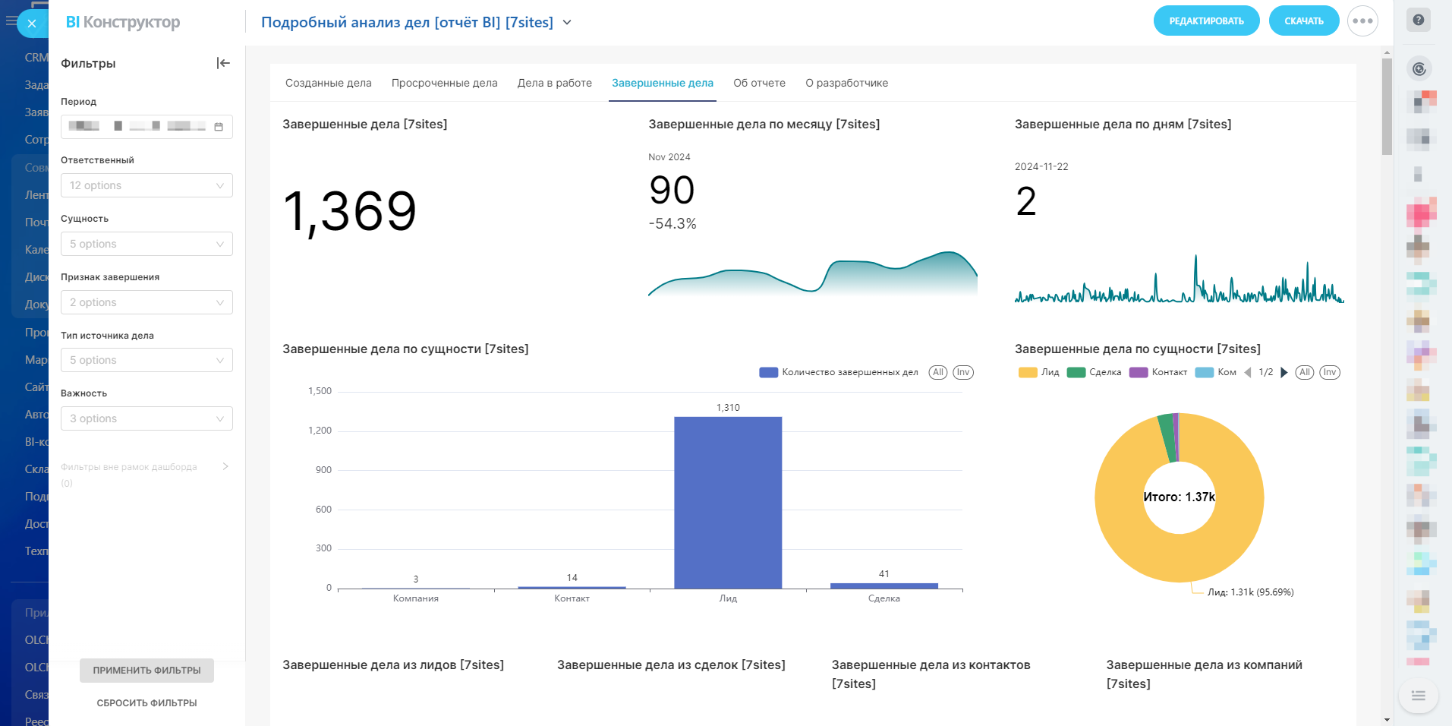Screen dimensions: 1452x726
Task: Click the Редактировать button
Action: [x=1206, y=21]
